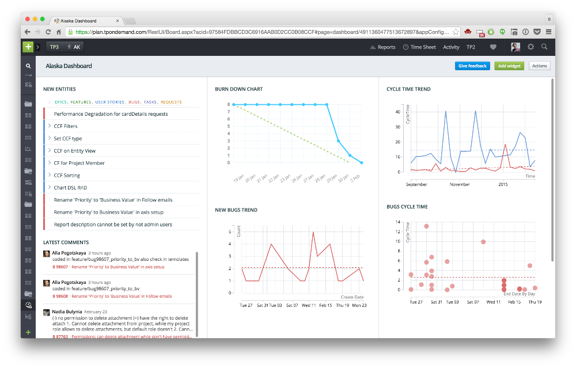
Task: Select the Alaska Dashboard browser tab
Action: (x=86, y=21)
